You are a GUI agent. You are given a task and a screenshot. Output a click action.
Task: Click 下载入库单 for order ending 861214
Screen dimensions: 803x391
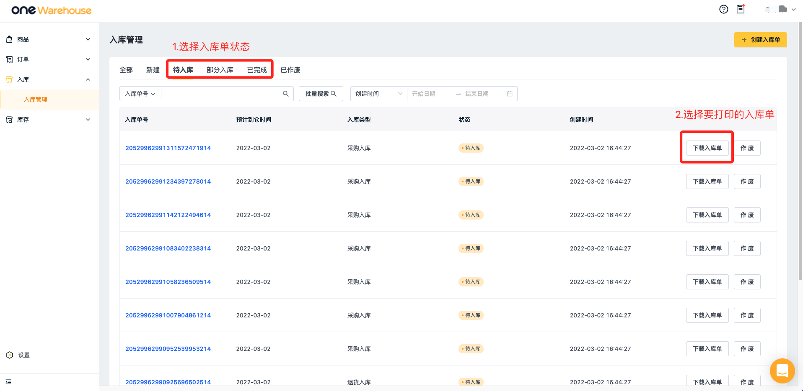click(707, 315)
